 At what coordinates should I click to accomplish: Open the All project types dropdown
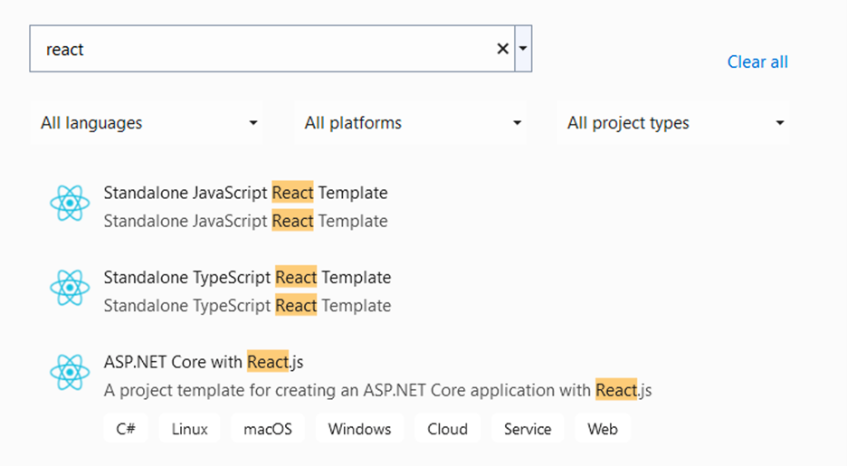(673, 122)
